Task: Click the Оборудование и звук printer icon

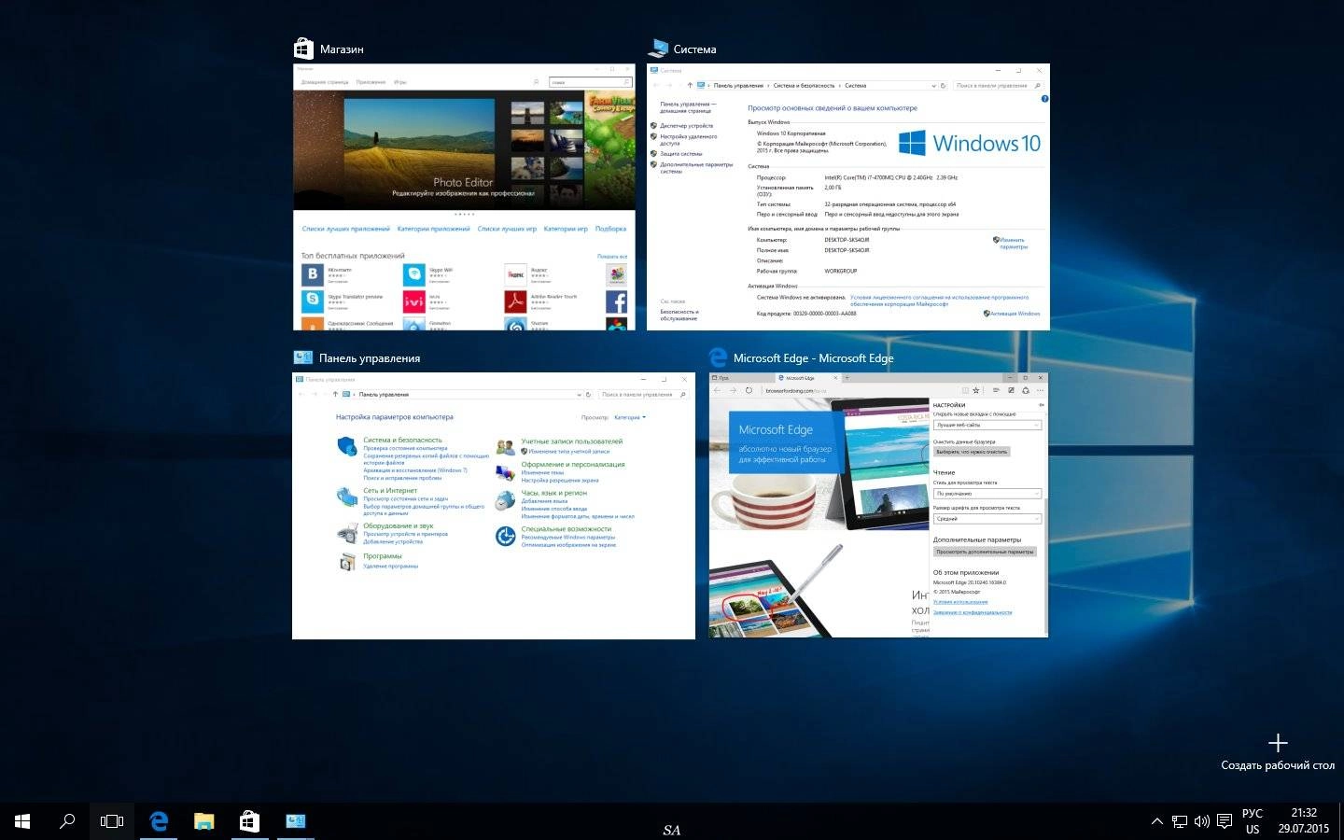Action: click(346, 533)
